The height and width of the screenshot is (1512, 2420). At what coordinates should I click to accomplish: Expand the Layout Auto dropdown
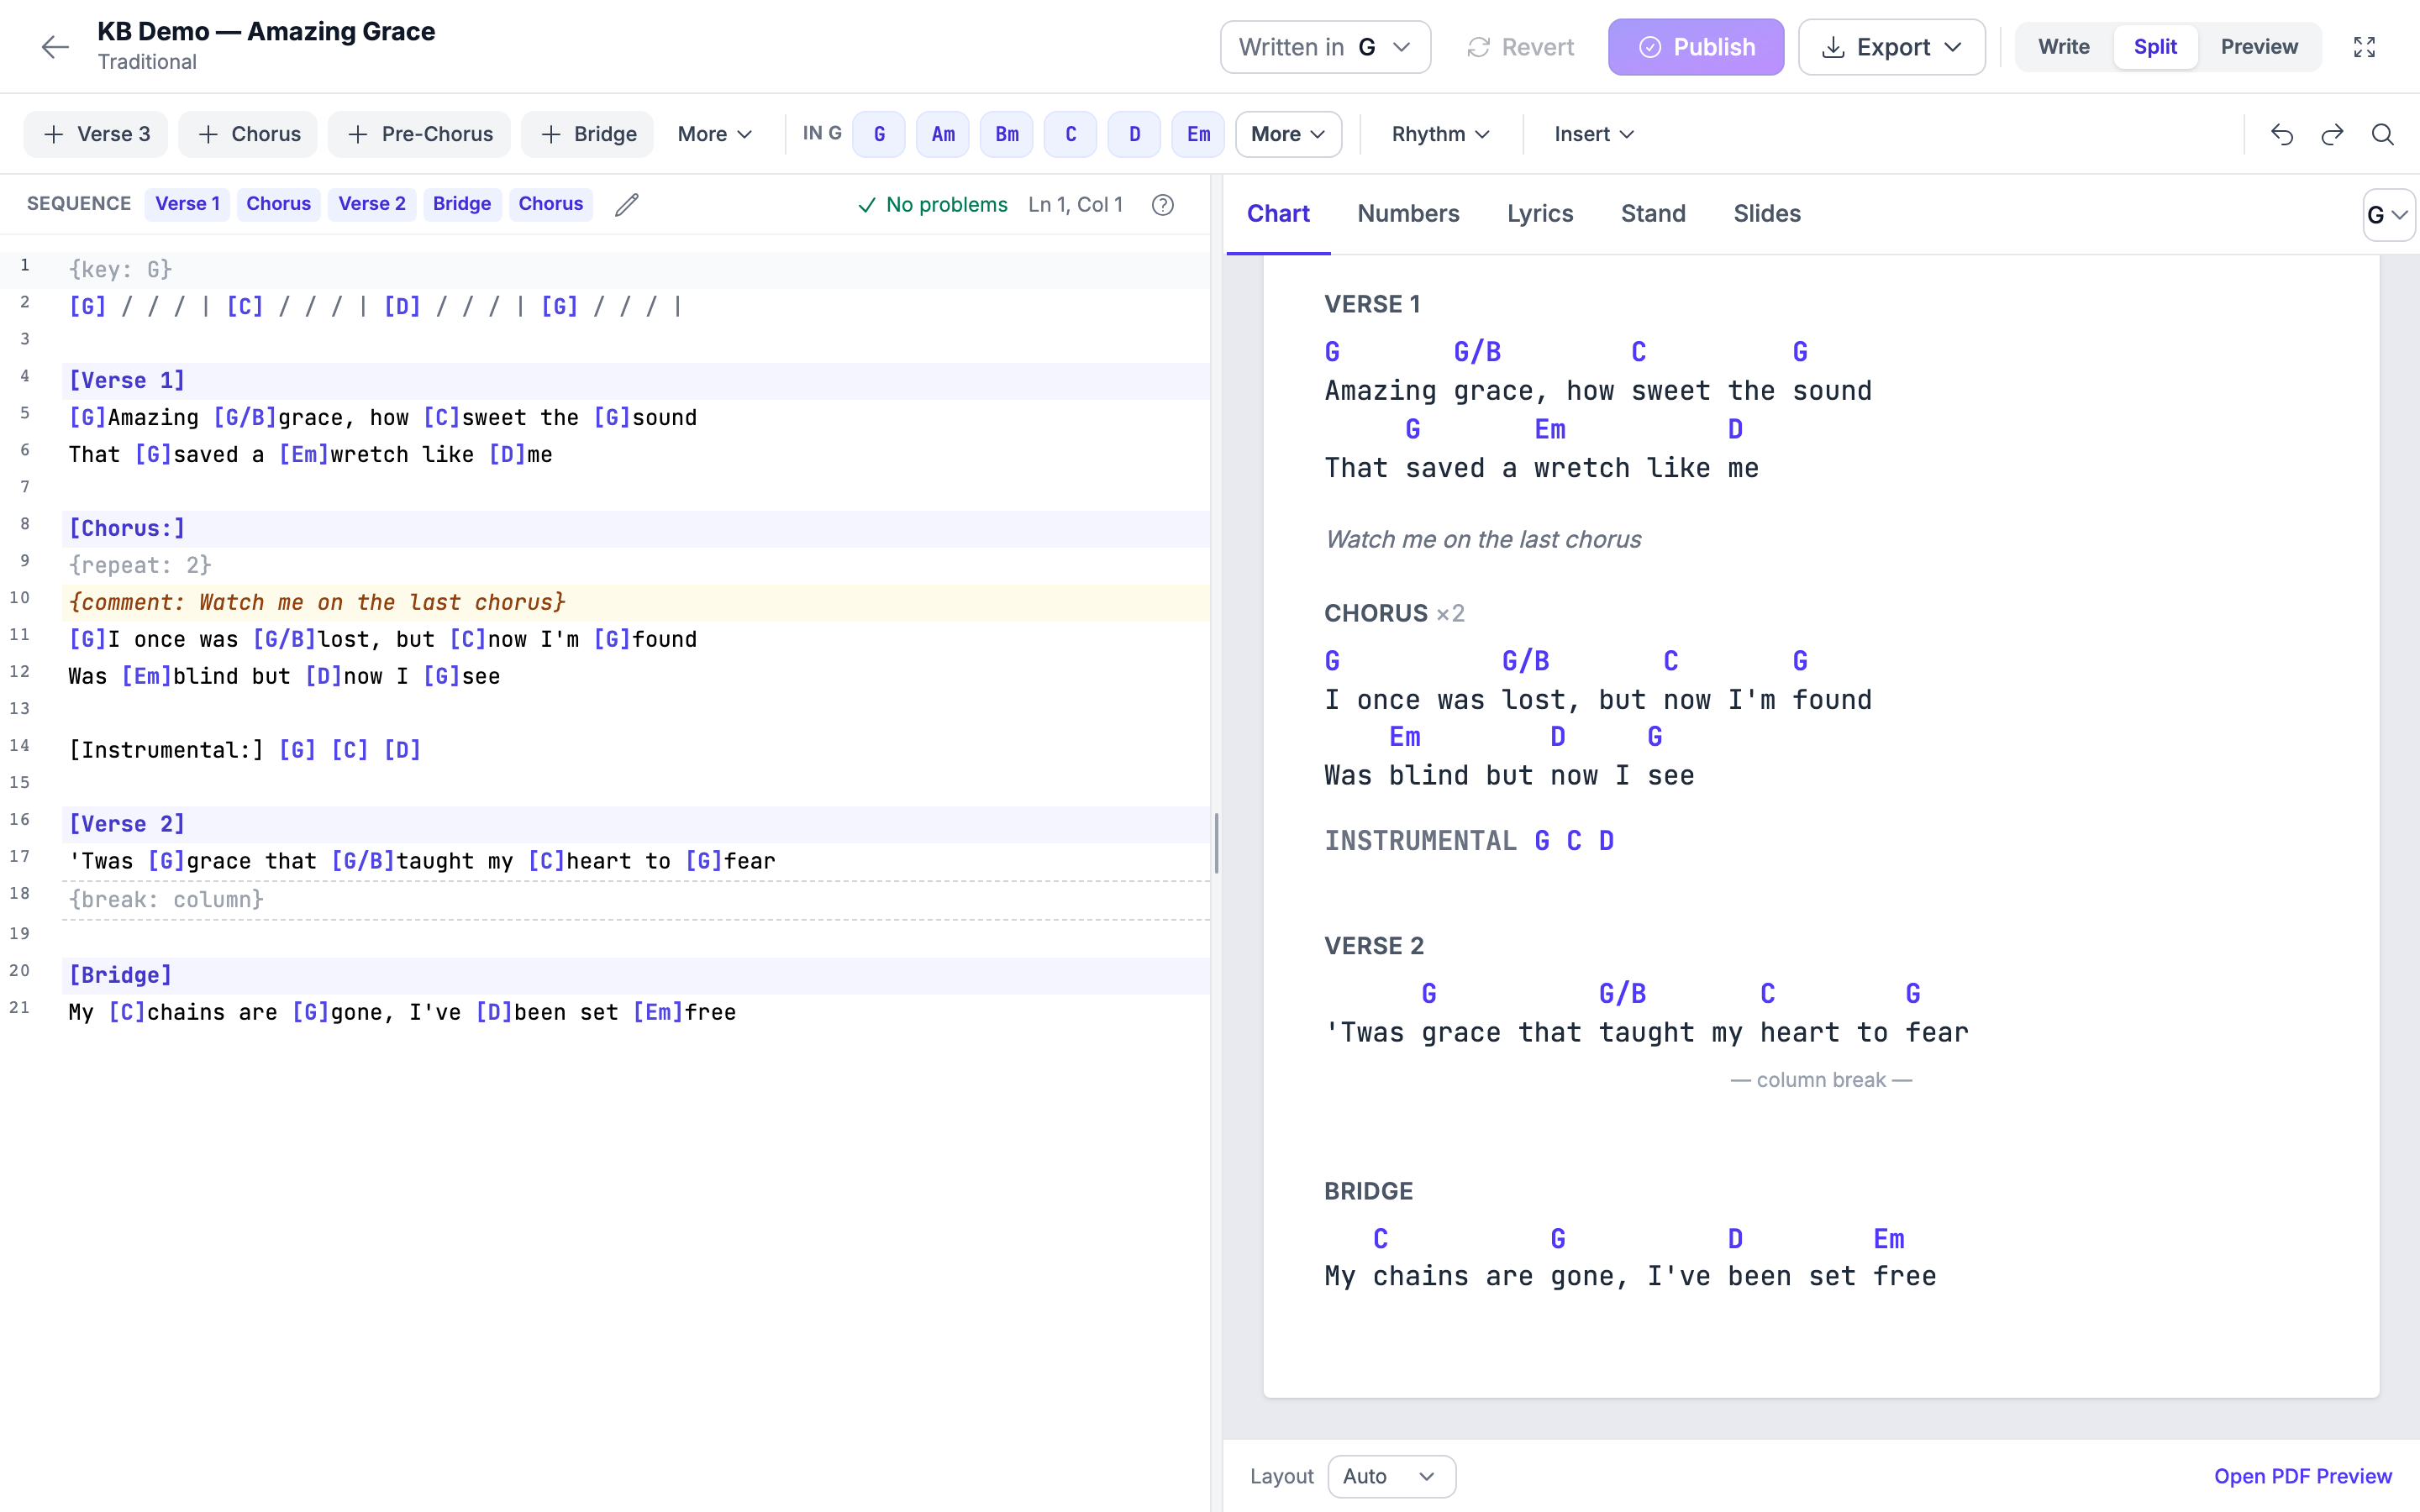point(1391,1476)
